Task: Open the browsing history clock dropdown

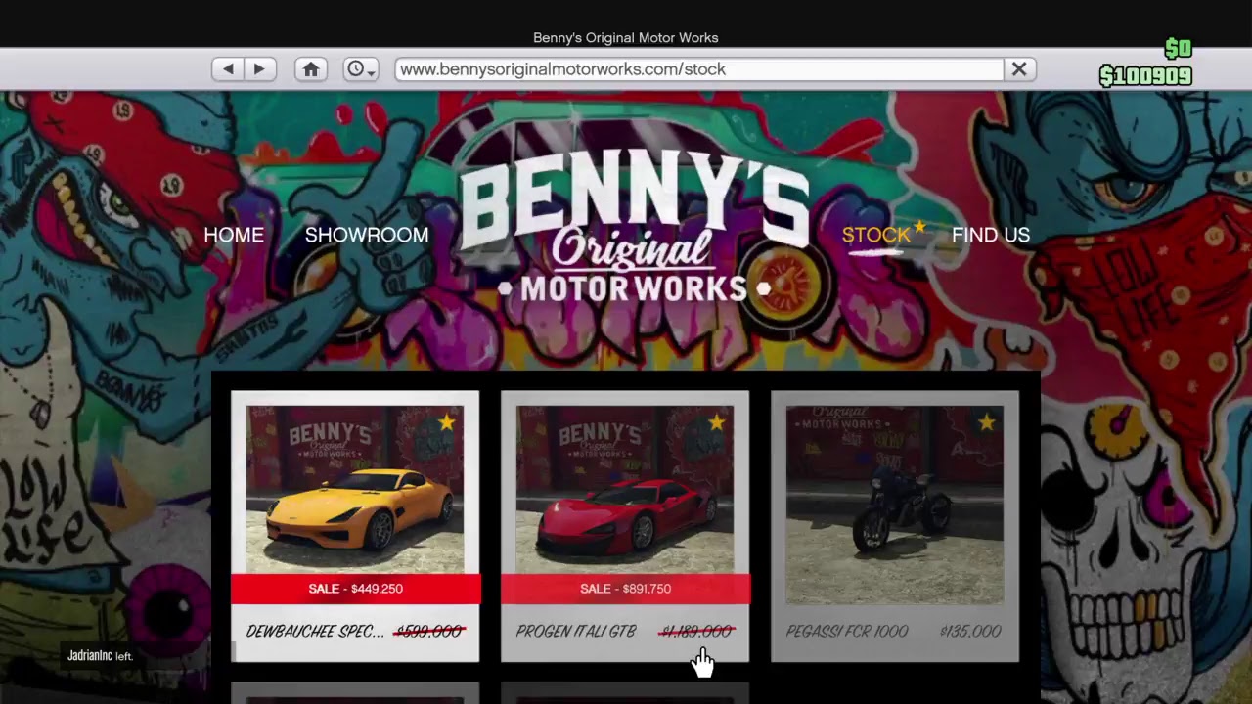Action: [x=361, y=69]
